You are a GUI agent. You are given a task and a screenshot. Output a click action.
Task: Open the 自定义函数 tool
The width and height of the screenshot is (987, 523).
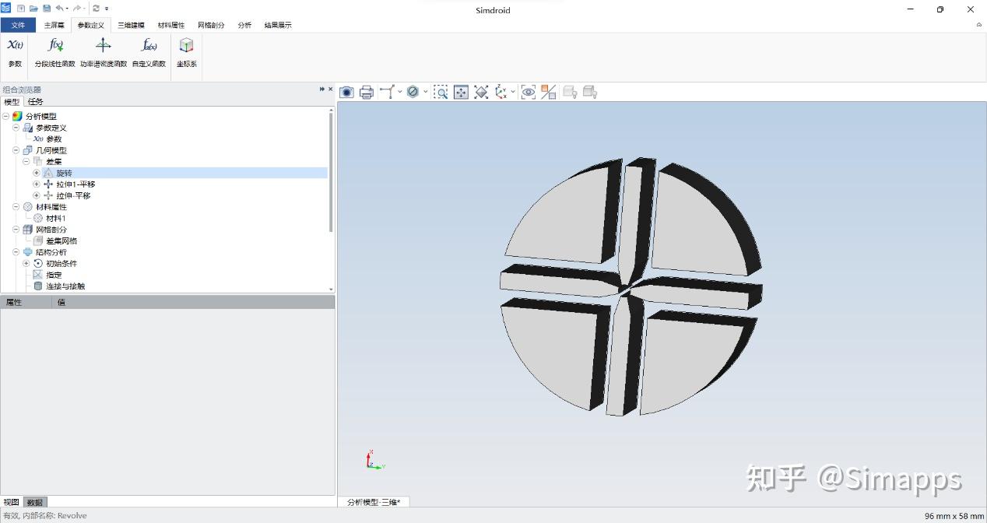pyautogui.click(x=148, y=51)
